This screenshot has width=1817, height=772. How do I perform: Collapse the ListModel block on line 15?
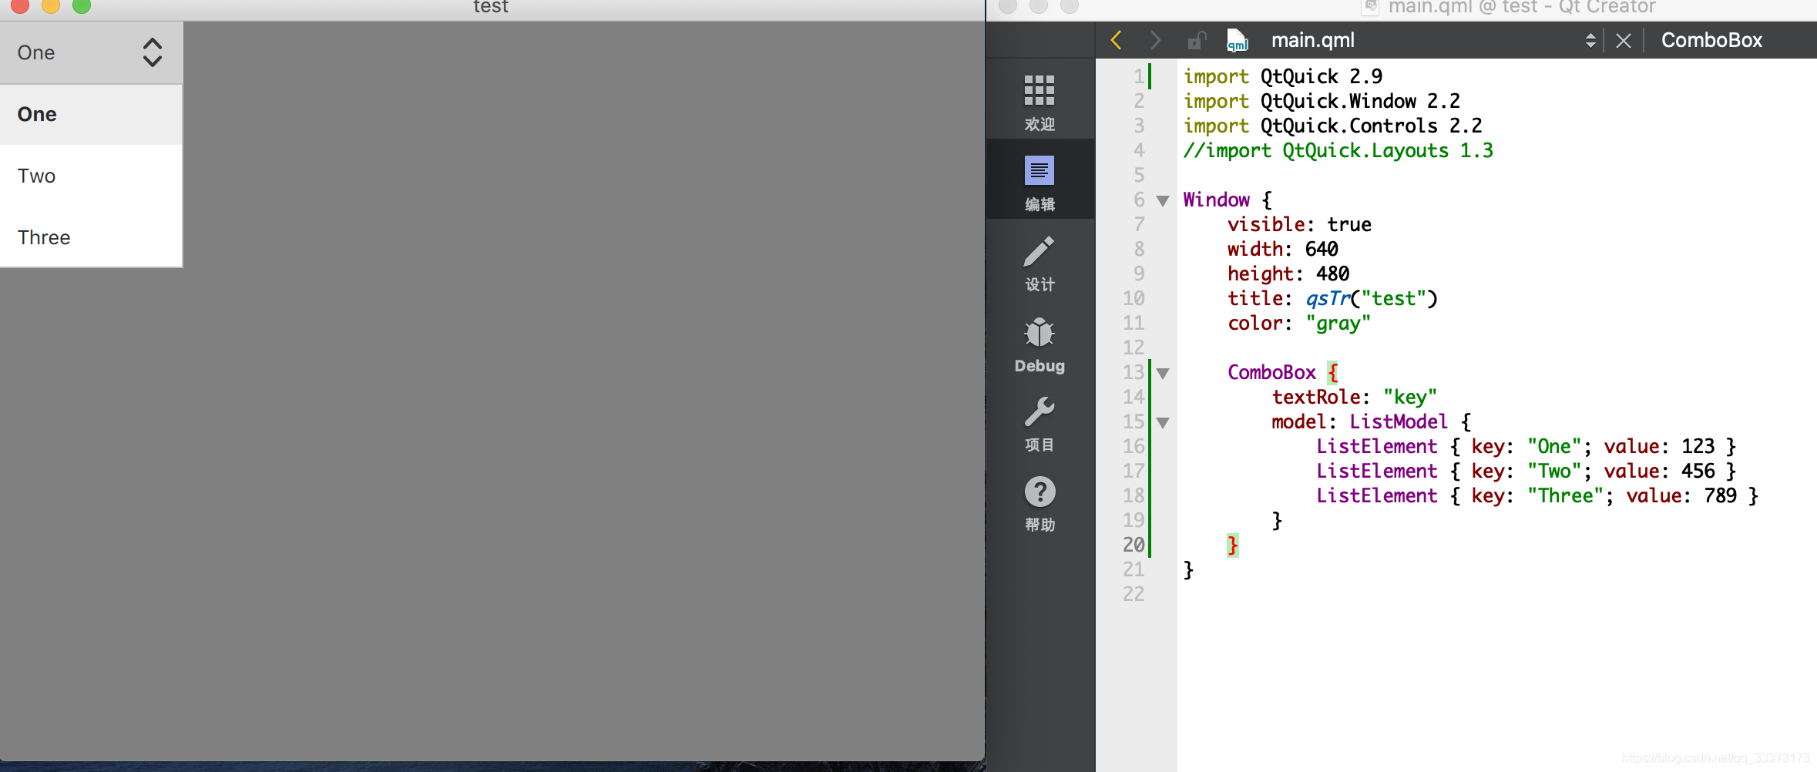click(1163, 422)
